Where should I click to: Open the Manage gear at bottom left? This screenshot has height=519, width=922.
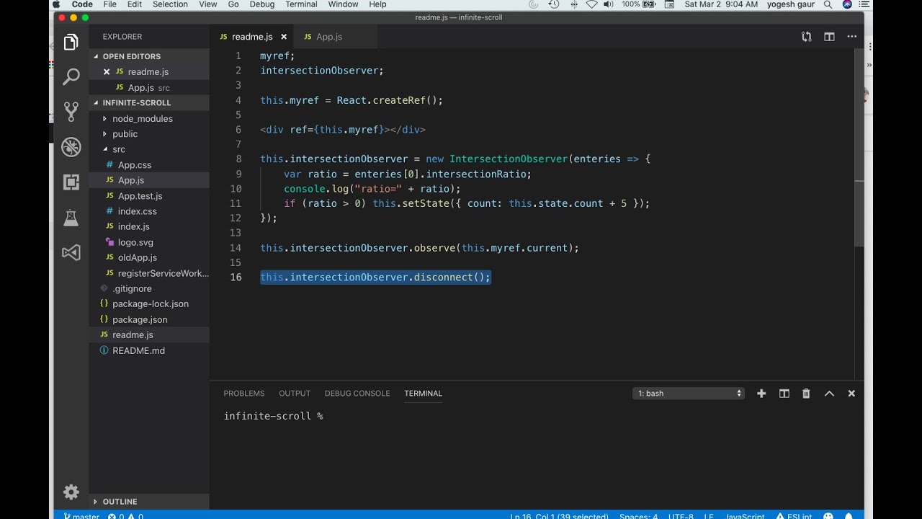coord(71,492)
